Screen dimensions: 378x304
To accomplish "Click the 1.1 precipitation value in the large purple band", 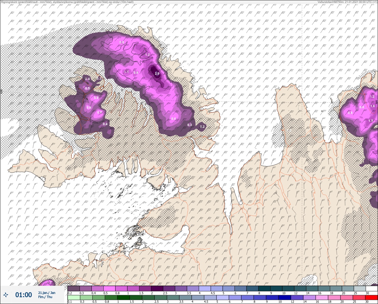I will coord(127,72).
